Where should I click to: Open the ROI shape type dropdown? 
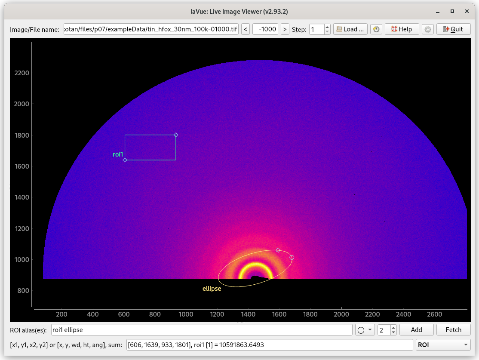pyautogui.click(x=365, y=330)
